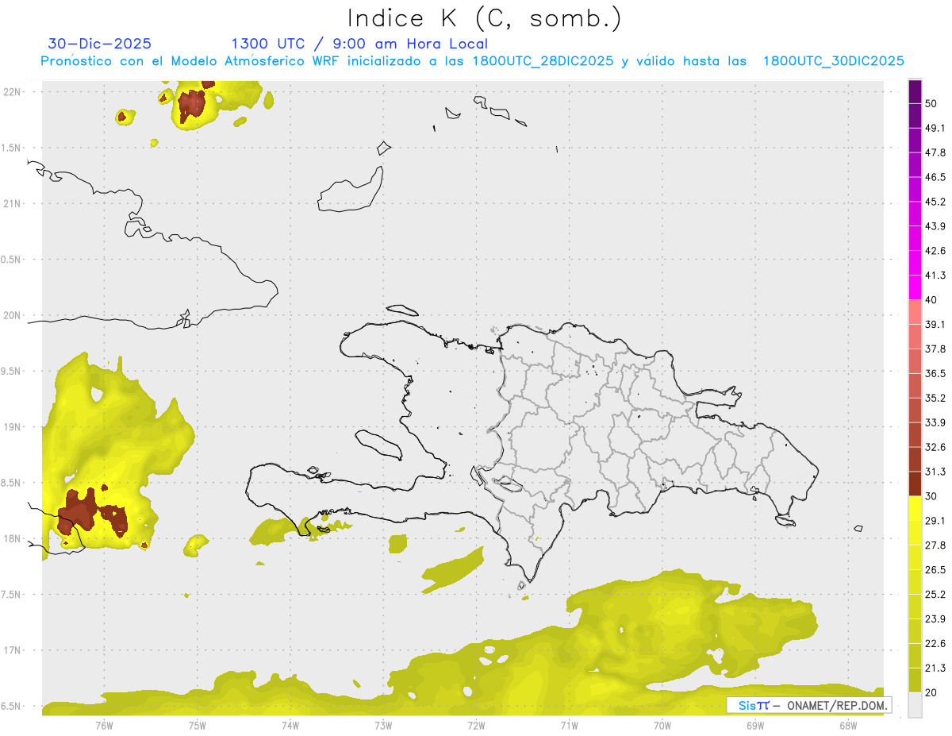Pick the light gray swatch below 20
This screenshot has height=736, width=952.
915,705
